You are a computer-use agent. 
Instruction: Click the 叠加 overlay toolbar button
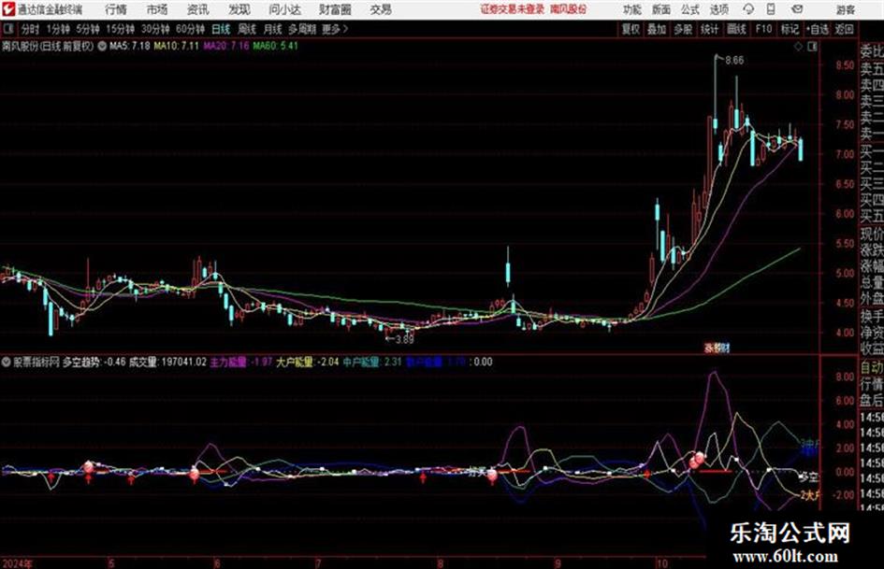[x=657, y=29]
